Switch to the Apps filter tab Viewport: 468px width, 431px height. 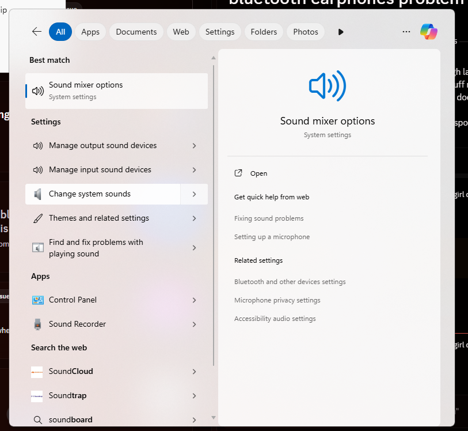(90, 32)
